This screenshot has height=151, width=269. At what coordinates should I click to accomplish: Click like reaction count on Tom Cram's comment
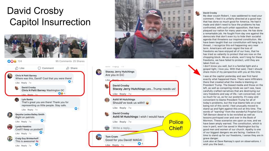(x=141, y=143)
